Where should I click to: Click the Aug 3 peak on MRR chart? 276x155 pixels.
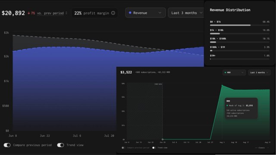click(222, 85)
